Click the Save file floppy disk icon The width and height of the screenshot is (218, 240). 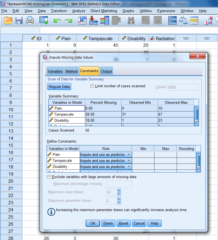19,20
